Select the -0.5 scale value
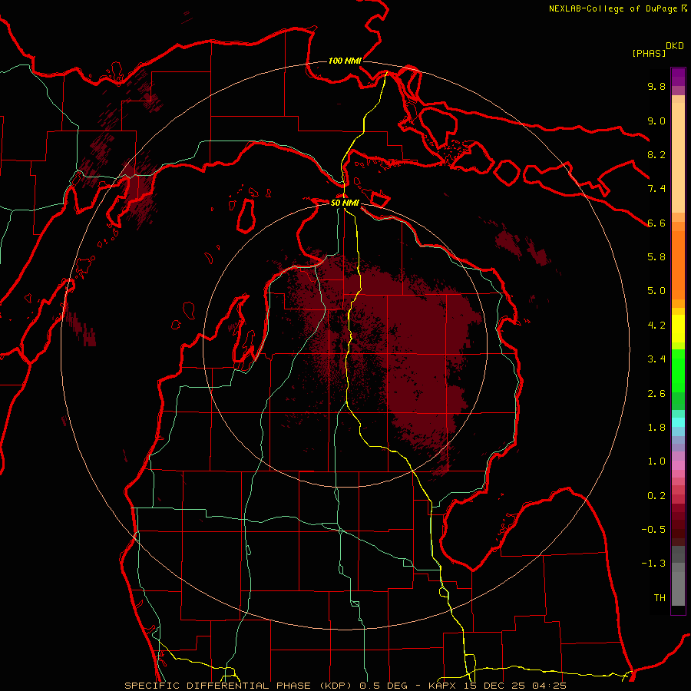 coord(653,530)
